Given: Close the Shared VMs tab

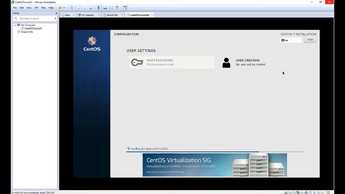Looking at the screenshot, I should click(122, 15).
